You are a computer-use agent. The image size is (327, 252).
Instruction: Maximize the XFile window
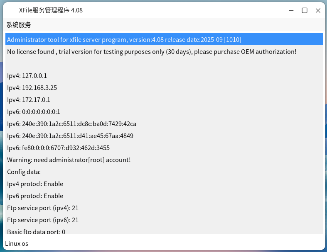tap(305, 10)
